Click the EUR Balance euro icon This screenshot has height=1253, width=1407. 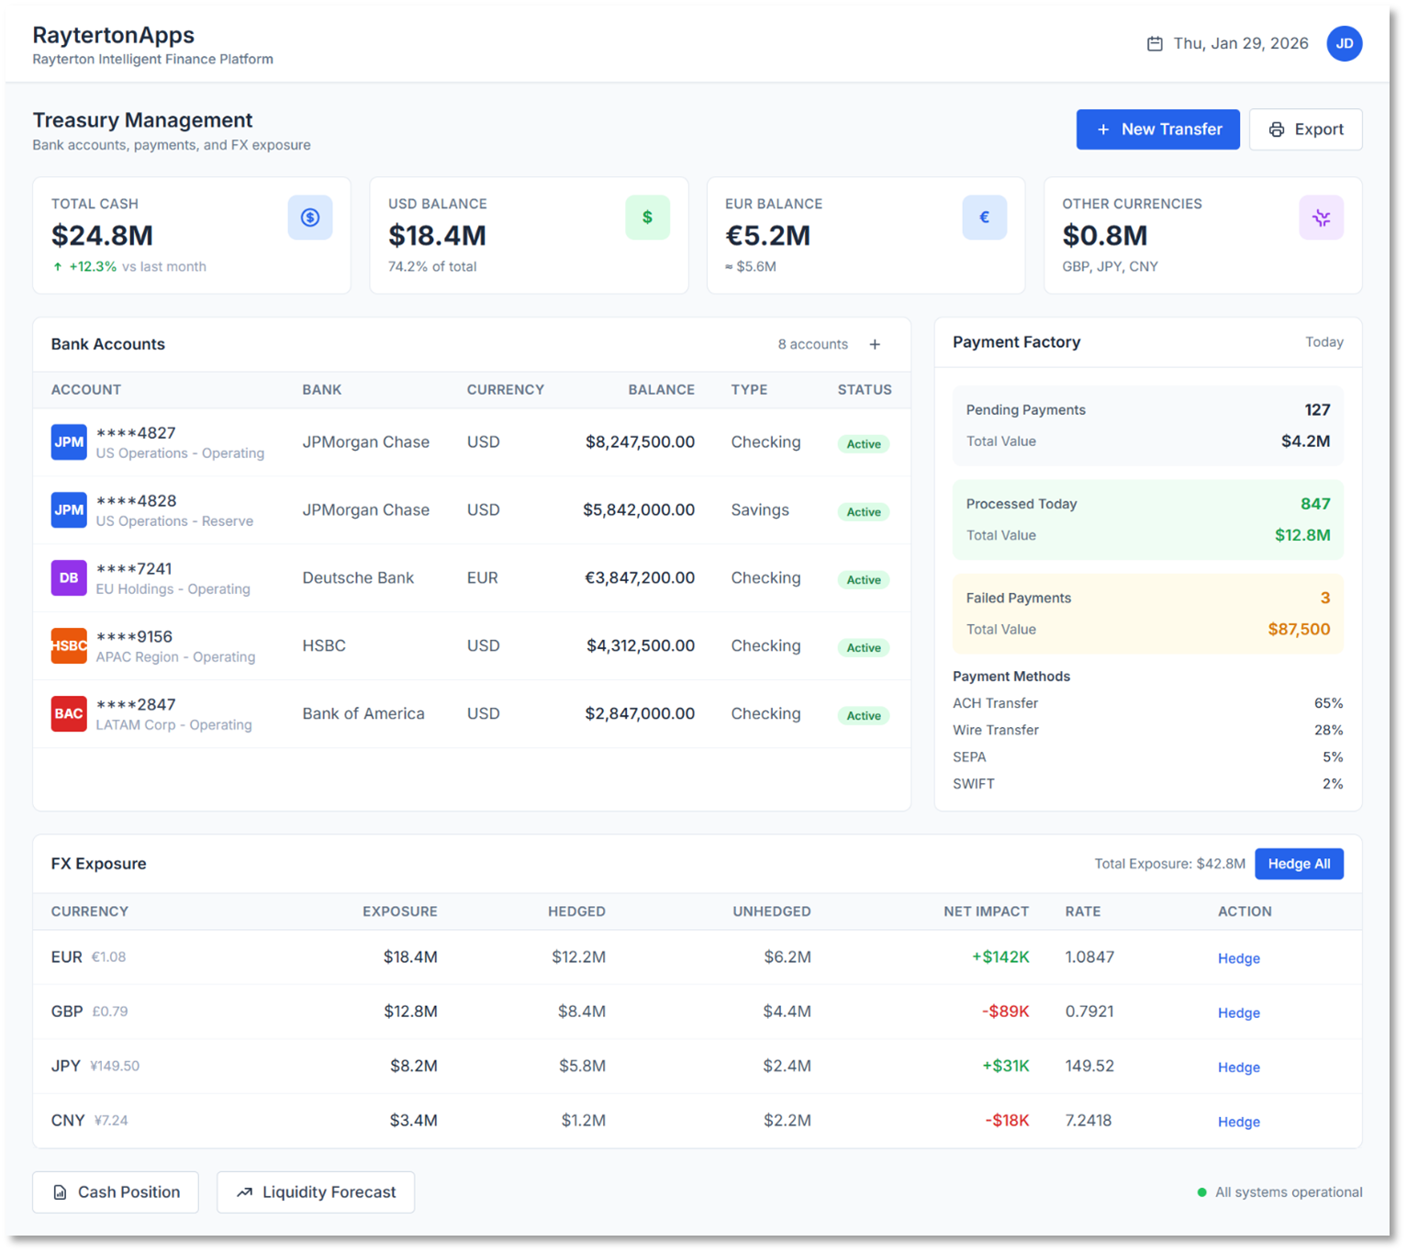pos(984,218)
